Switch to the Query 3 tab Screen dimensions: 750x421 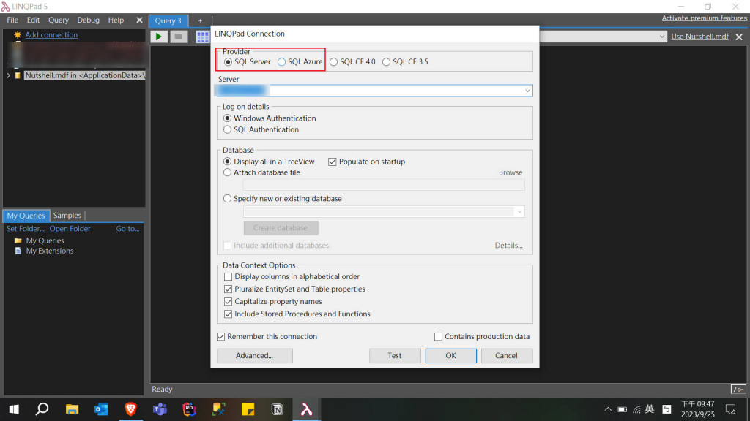168,20
